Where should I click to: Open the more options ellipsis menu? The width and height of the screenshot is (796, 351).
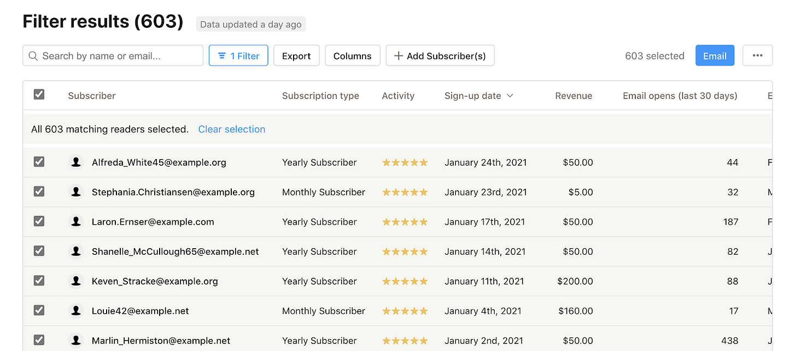[757, 55]
